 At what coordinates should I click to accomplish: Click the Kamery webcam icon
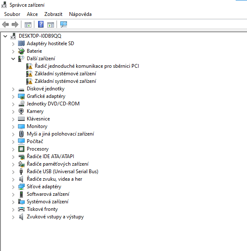tap(21, 111)
